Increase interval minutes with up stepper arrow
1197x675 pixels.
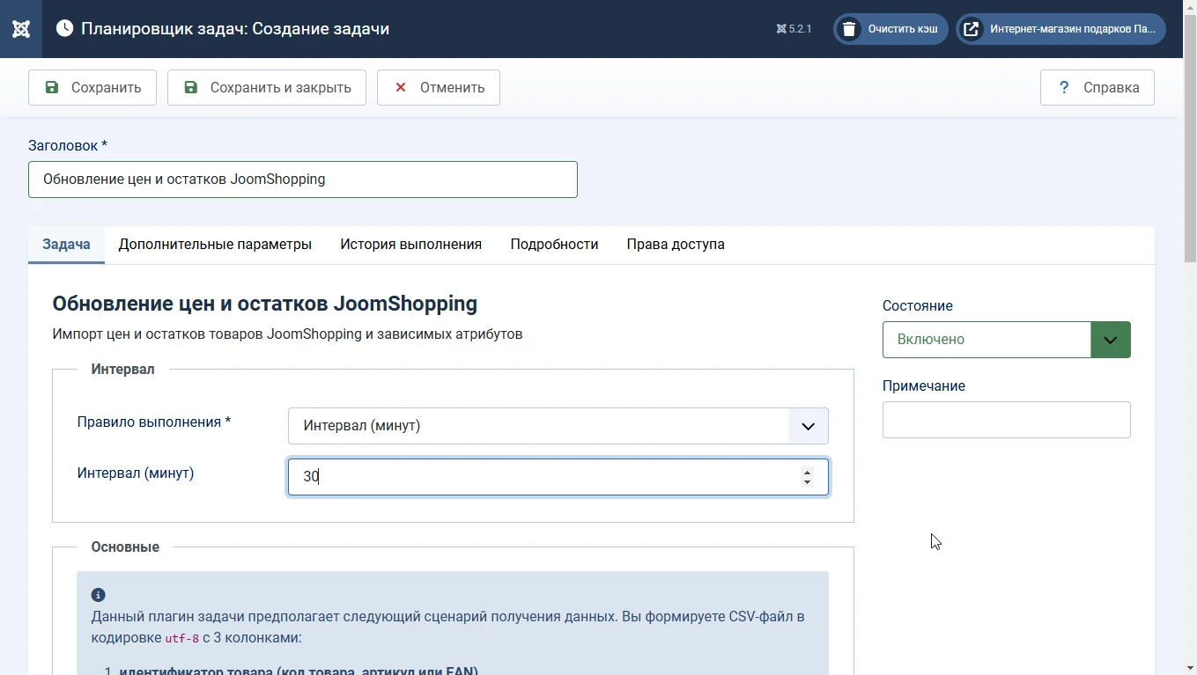(807, 472)
